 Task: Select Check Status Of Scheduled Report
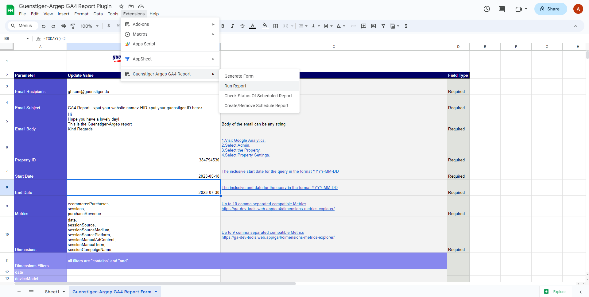click(x=259, y=96)
